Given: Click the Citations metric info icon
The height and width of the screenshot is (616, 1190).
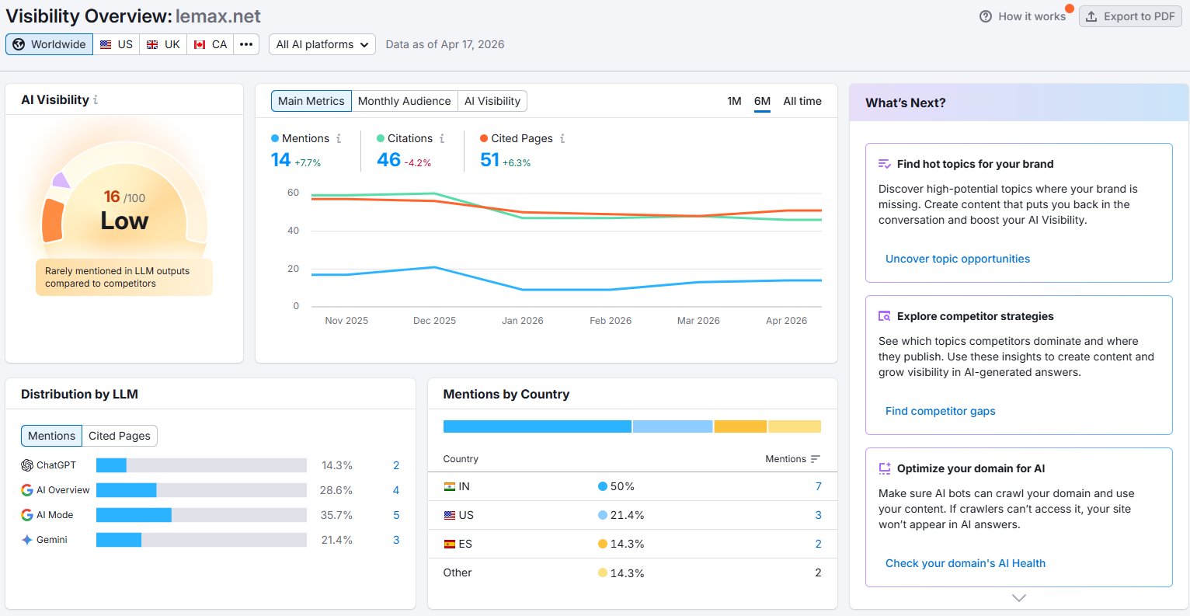Looking at the screenshot, I should pyautogui.click(x=442, y=138).
